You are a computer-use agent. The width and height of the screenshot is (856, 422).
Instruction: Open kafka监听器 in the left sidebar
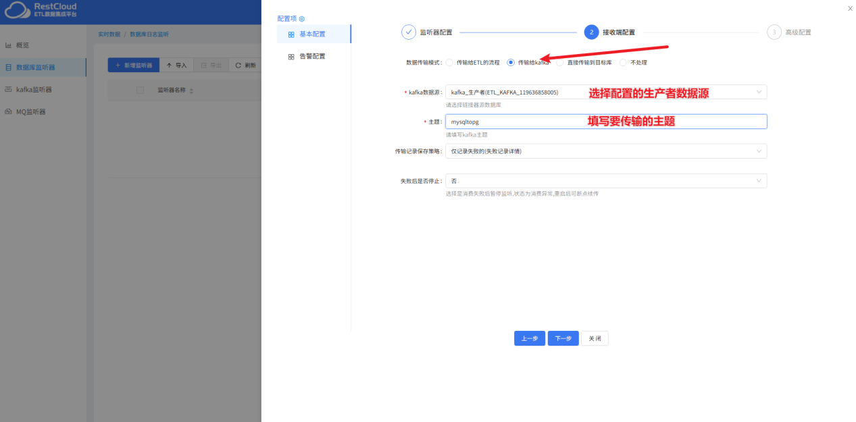(x=43, y=89)
